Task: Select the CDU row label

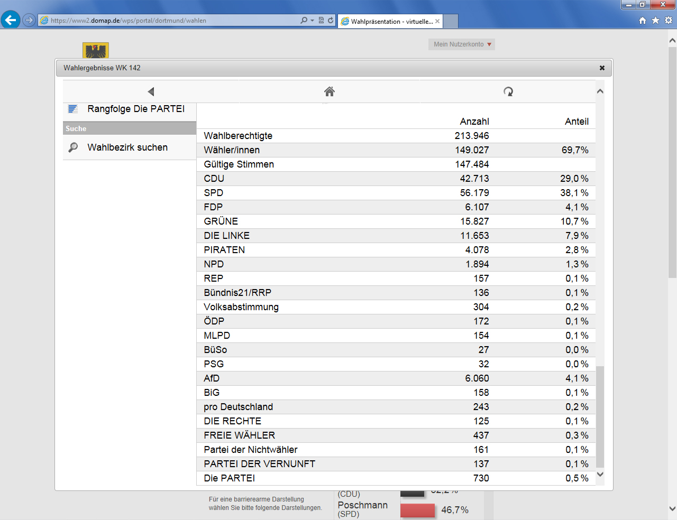Action: pos(214,179)
